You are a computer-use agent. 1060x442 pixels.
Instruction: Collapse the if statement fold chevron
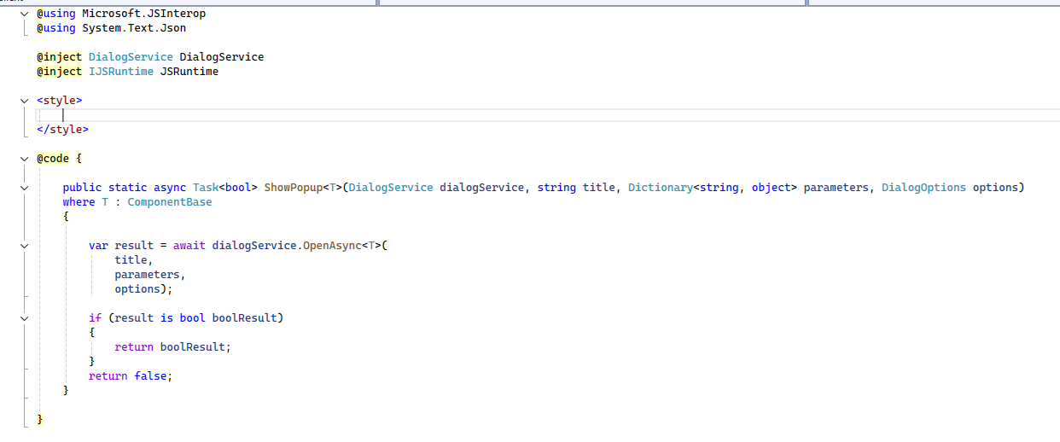25,318
